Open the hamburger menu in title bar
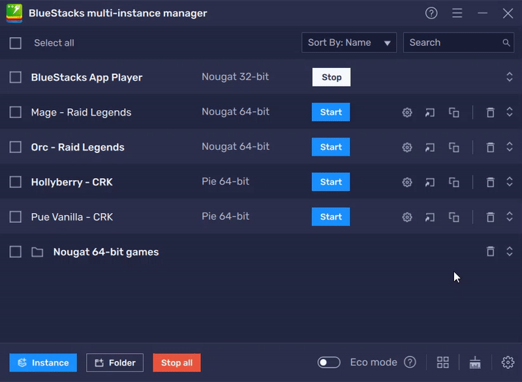 457,13
